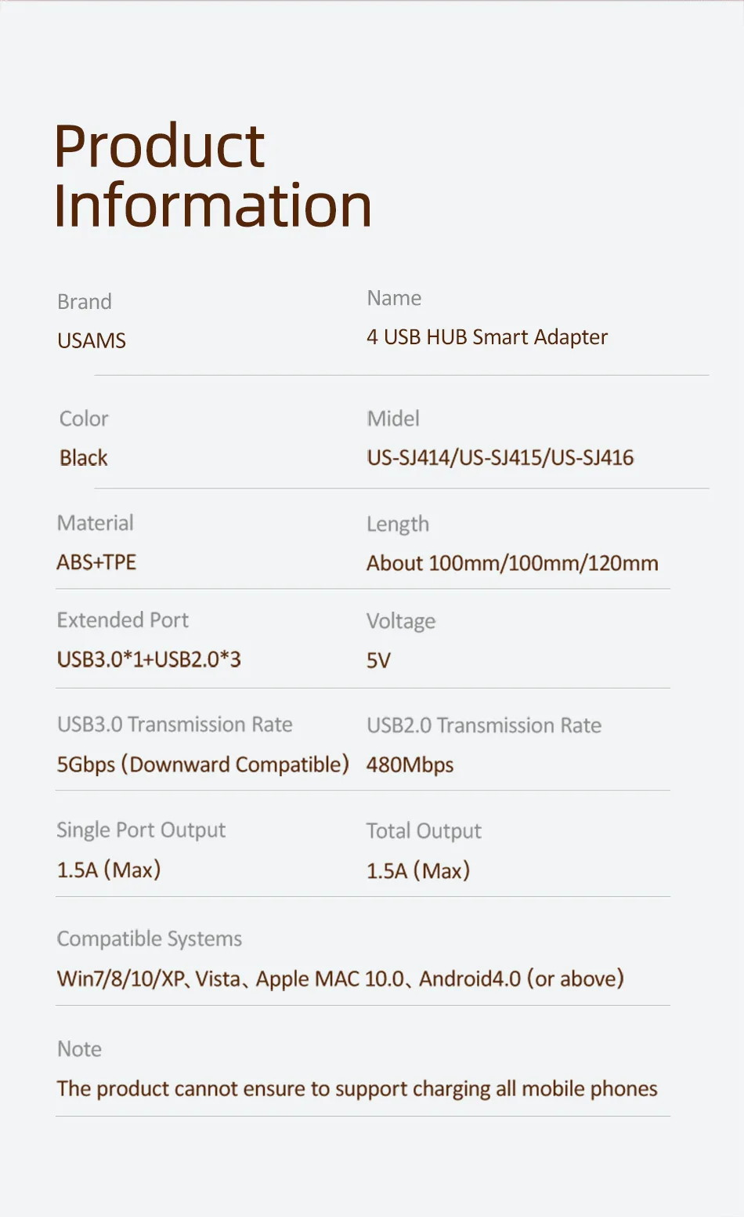The width and height of the screenshot is (744, 1217).
Task: Select the USB3.0*1+USB2.0*3 port value
Action: coord(149,659)
